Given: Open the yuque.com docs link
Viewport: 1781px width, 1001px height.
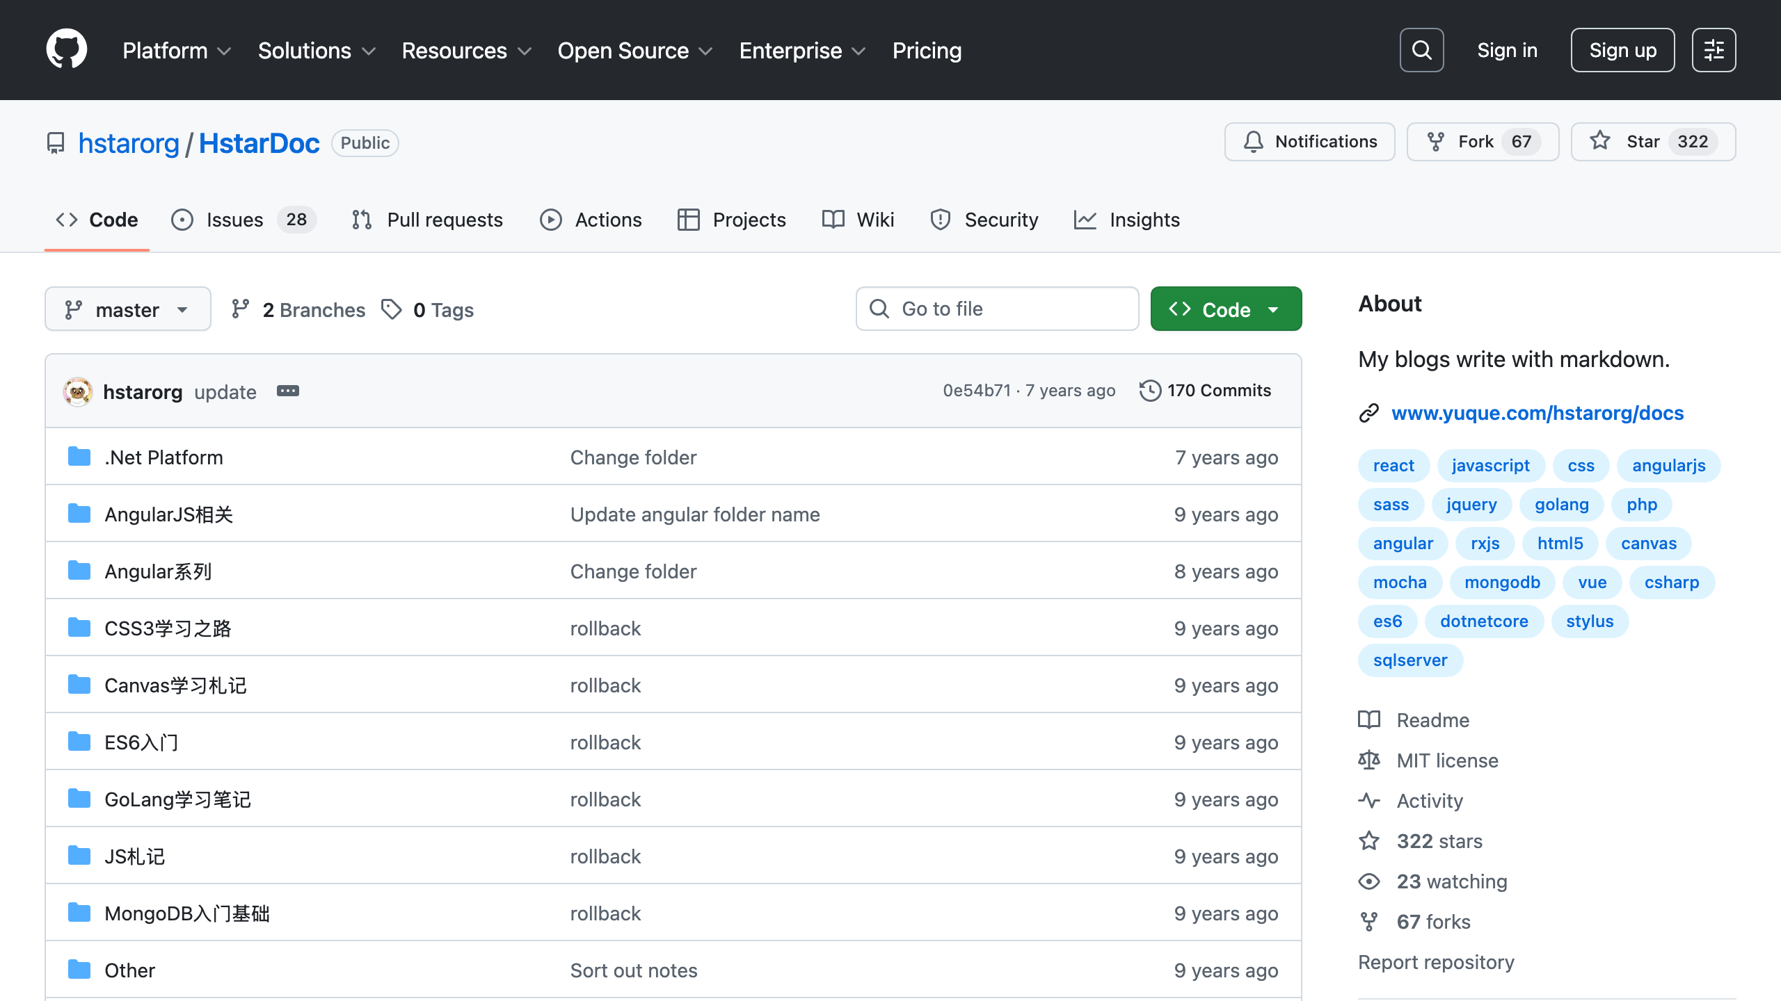Looking at the screenshot, I should pos(1537,413).
